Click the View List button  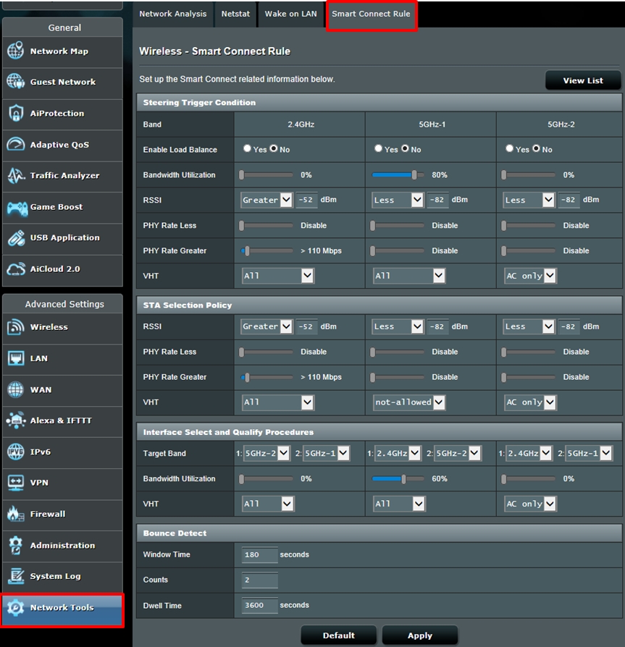pos(583,80)
